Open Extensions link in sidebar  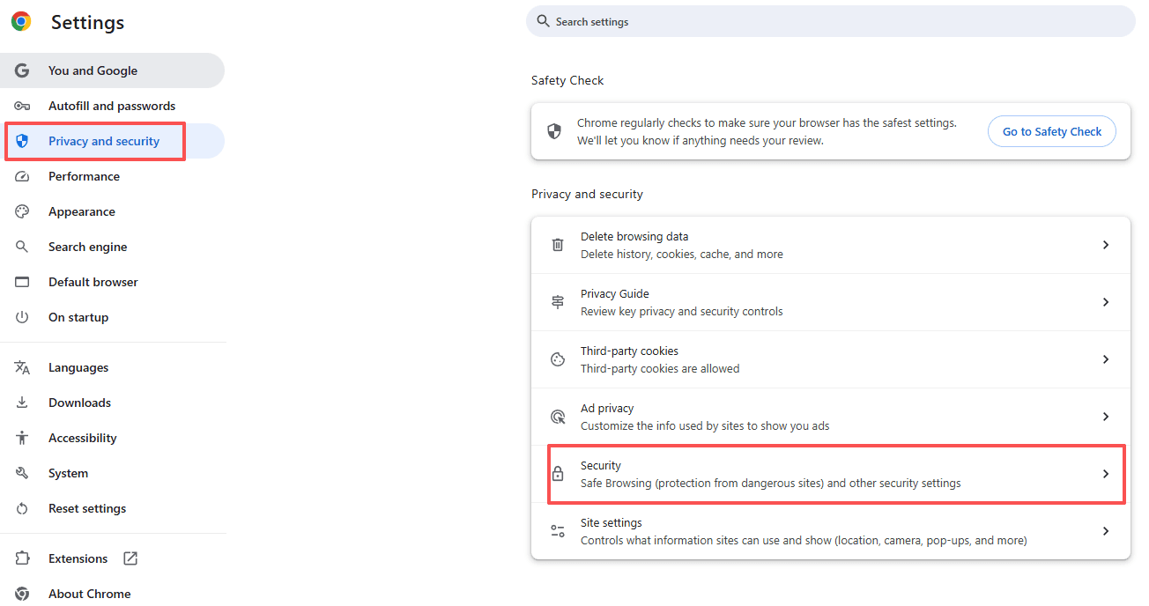click(112, 558)
